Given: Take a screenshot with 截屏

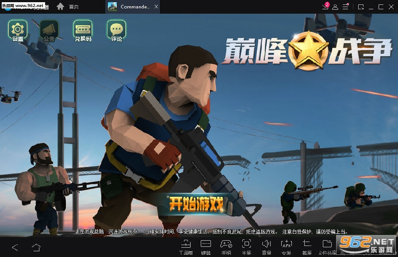Looking at the screenshot, I should [x=307, y=247].
